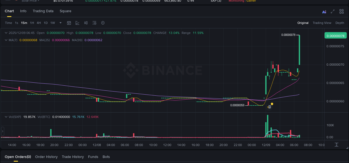The height and width of the screenshot is (163, 349).
Task: Open the hexagon chart settings icon
Action: 103,23
